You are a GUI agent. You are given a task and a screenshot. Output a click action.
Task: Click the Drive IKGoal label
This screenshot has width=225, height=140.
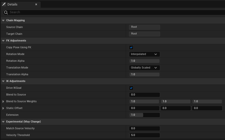[14, 88]
